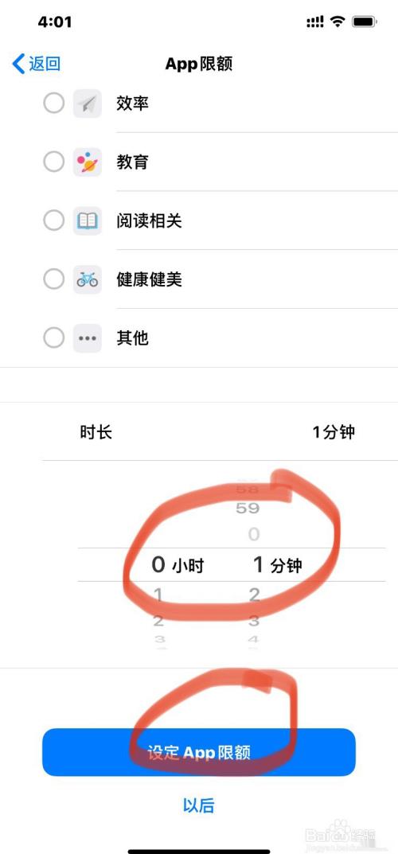Tap the 以后 link
Viewport: 398px width, 854px height.
199,805
